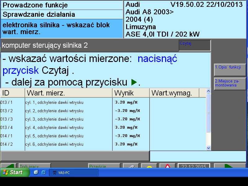Click cyl. 6 result 3.20 mg/H

(x=126, y=144)
